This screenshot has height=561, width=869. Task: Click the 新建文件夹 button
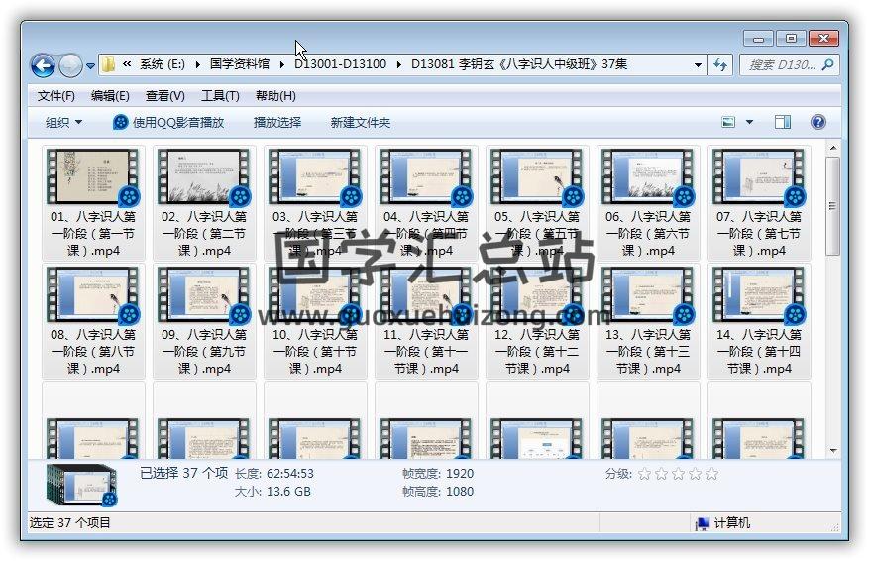click(361, 122)
